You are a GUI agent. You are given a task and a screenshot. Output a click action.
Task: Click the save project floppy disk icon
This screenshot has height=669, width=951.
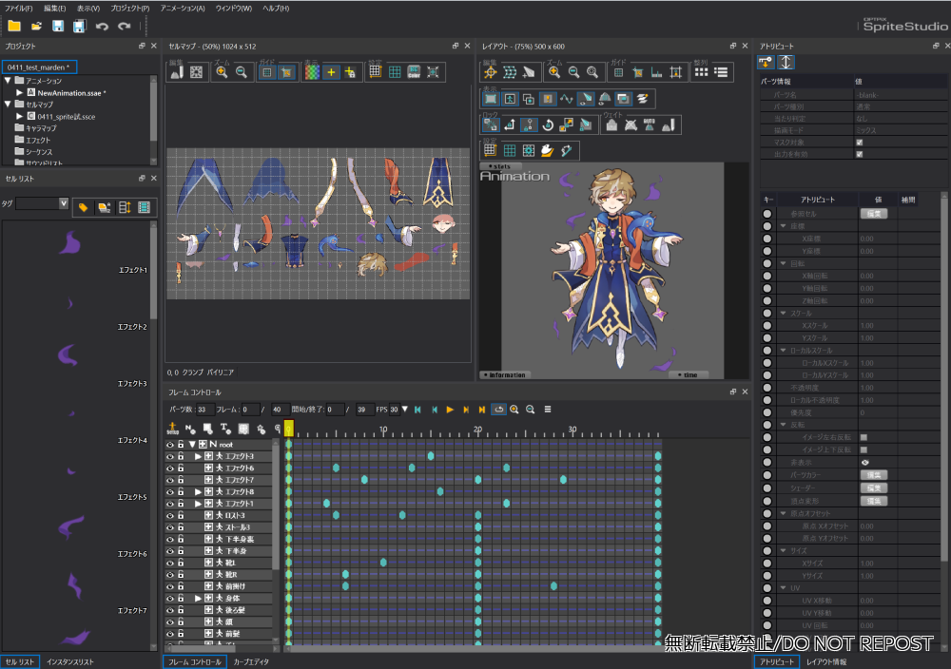[x=58, y=26]
